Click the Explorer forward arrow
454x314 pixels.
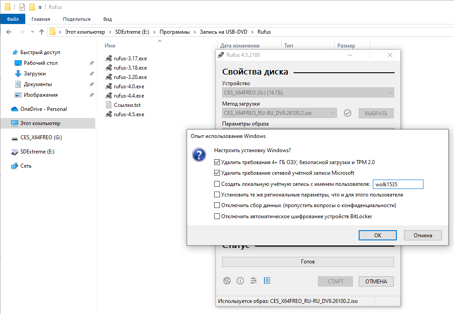(22, 32)
